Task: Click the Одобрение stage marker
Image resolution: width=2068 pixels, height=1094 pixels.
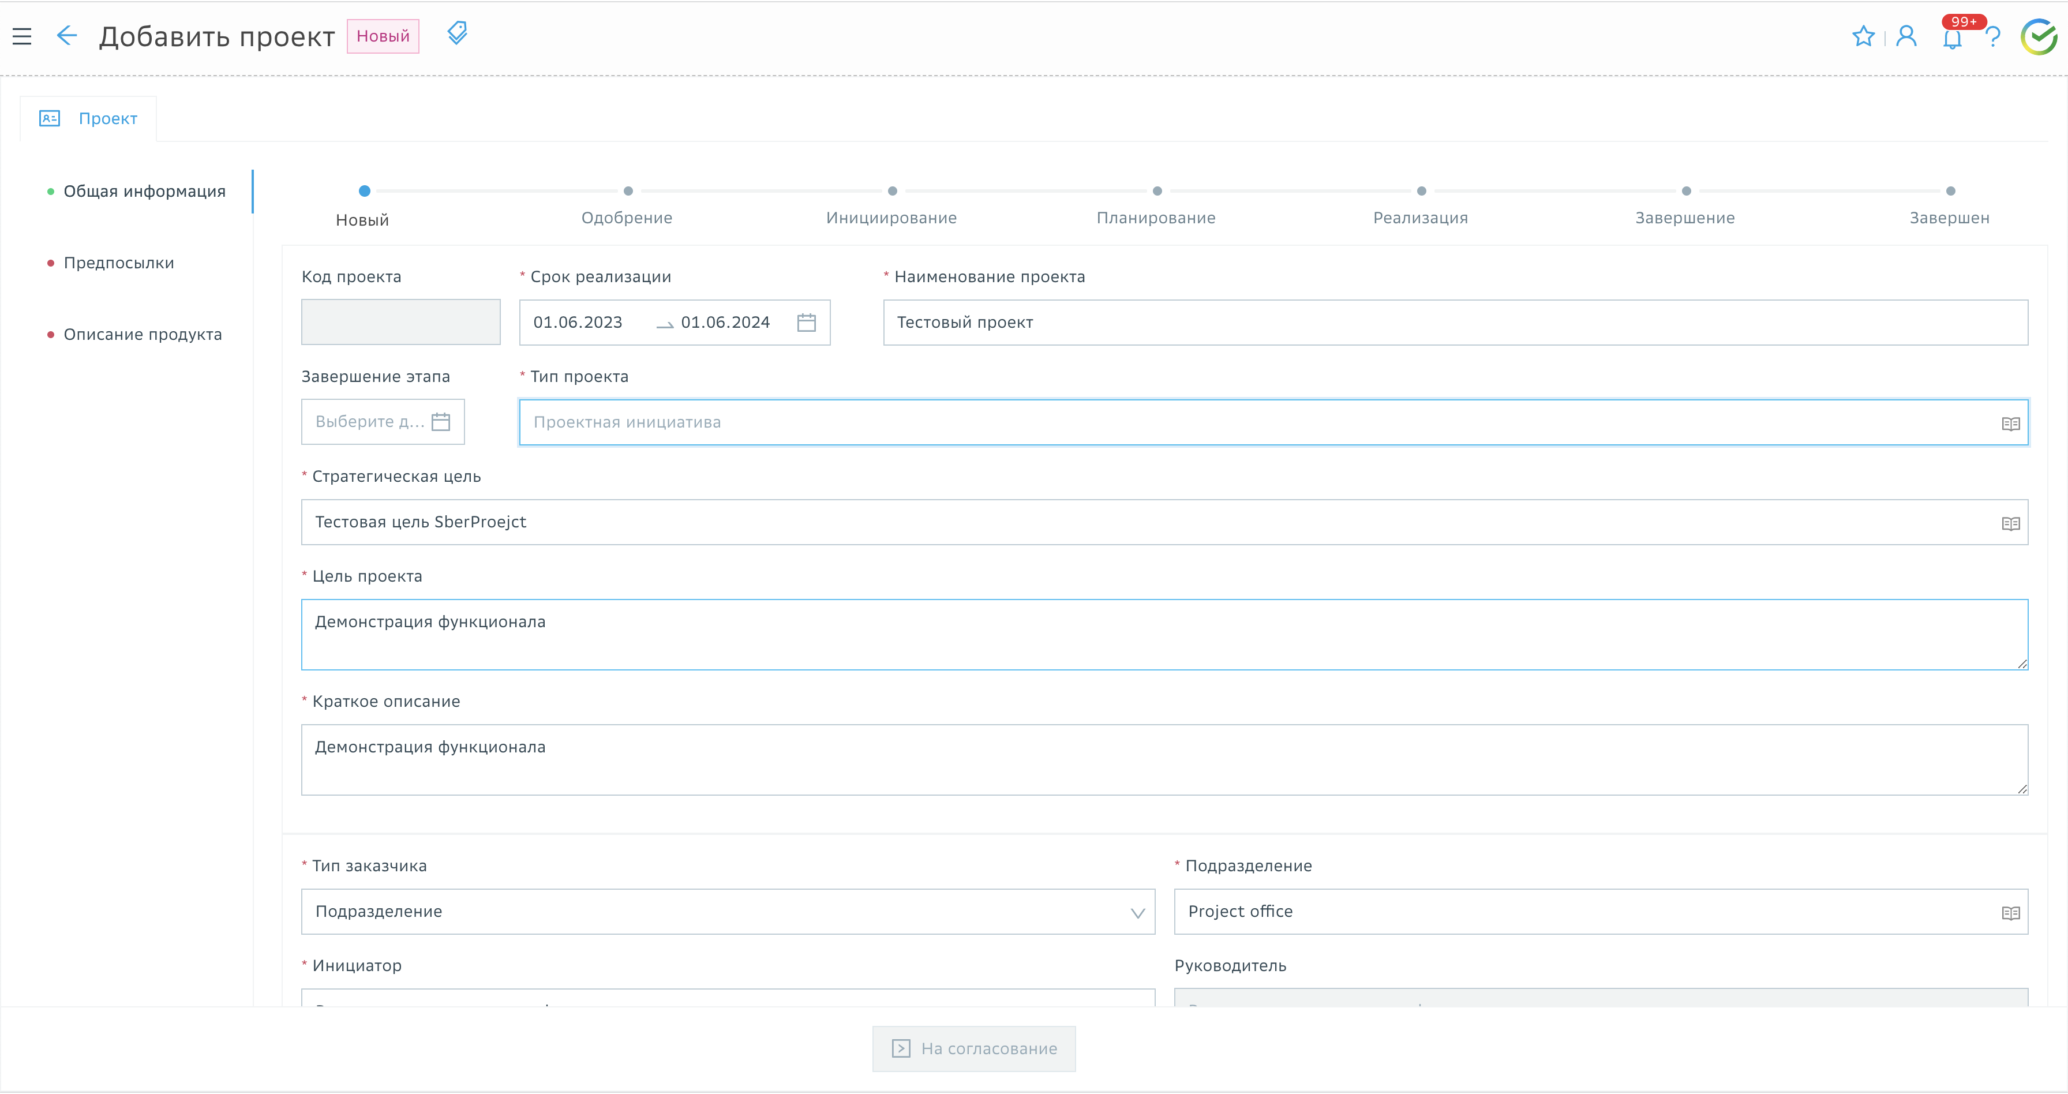Action: [628, 191]
